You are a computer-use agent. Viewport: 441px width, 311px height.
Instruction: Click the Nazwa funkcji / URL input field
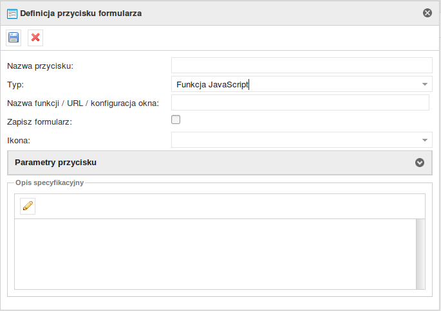click(300, 102)
